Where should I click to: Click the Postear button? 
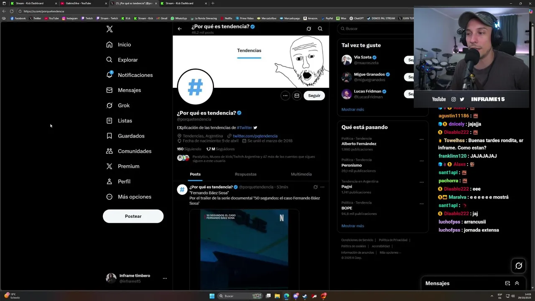[133, 216]
